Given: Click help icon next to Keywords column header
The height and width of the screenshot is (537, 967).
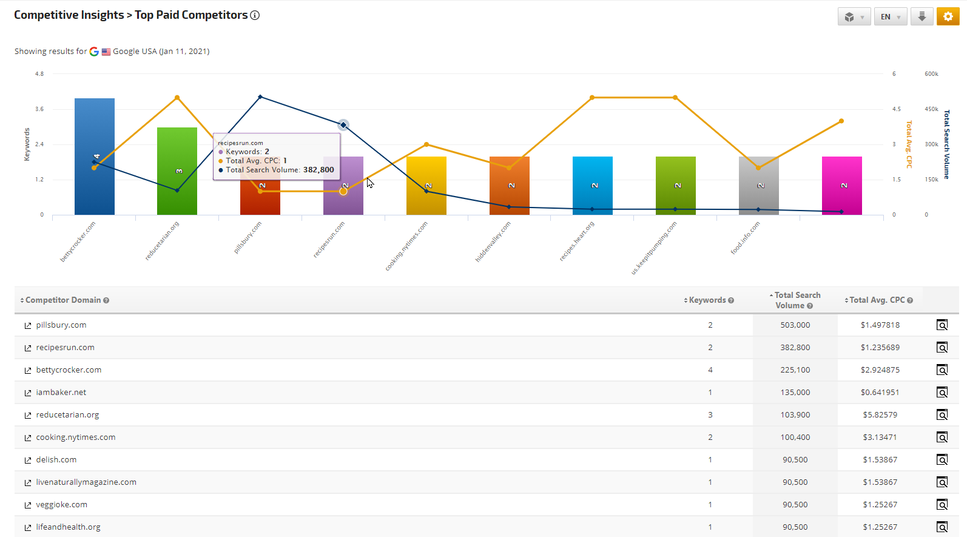Looking at the screenshot, I should (731, 300).
